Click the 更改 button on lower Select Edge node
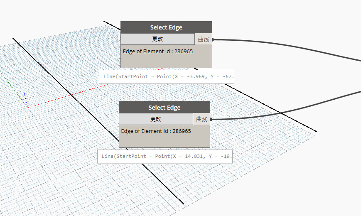This screenshot has height=216, width=361. (156, 119)
